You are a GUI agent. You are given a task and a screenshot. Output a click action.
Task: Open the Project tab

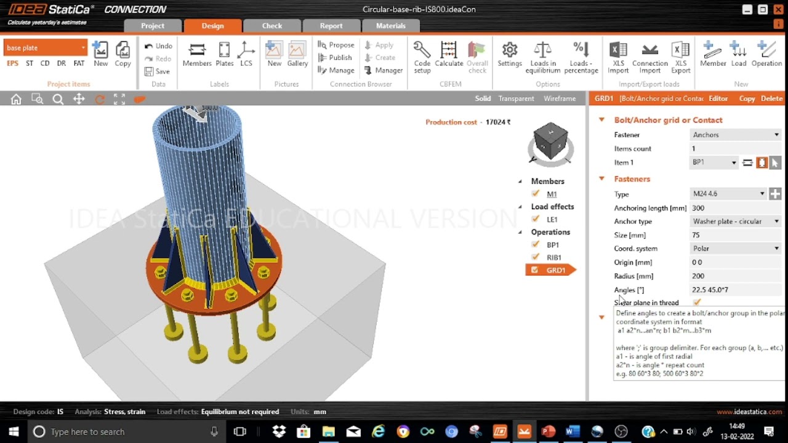(153, 26)
